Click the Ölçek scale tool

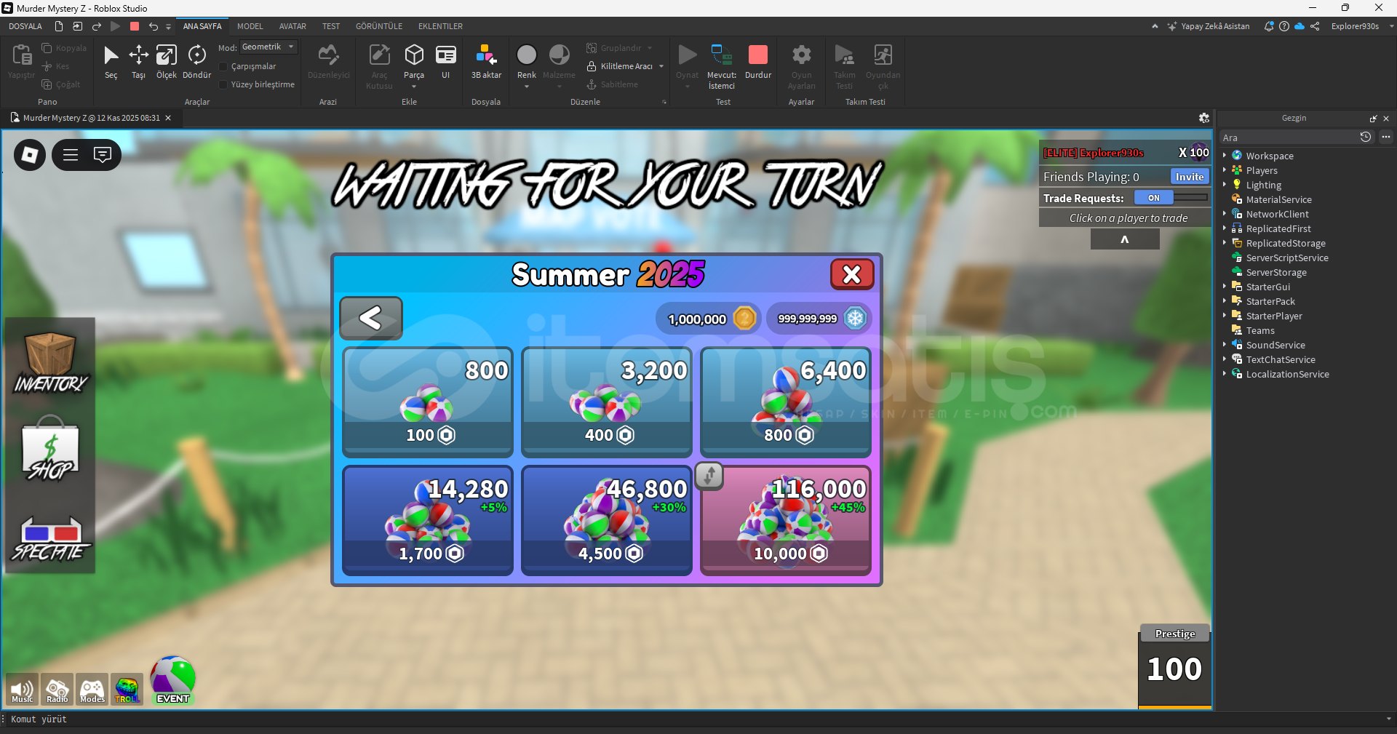(167, 62)
